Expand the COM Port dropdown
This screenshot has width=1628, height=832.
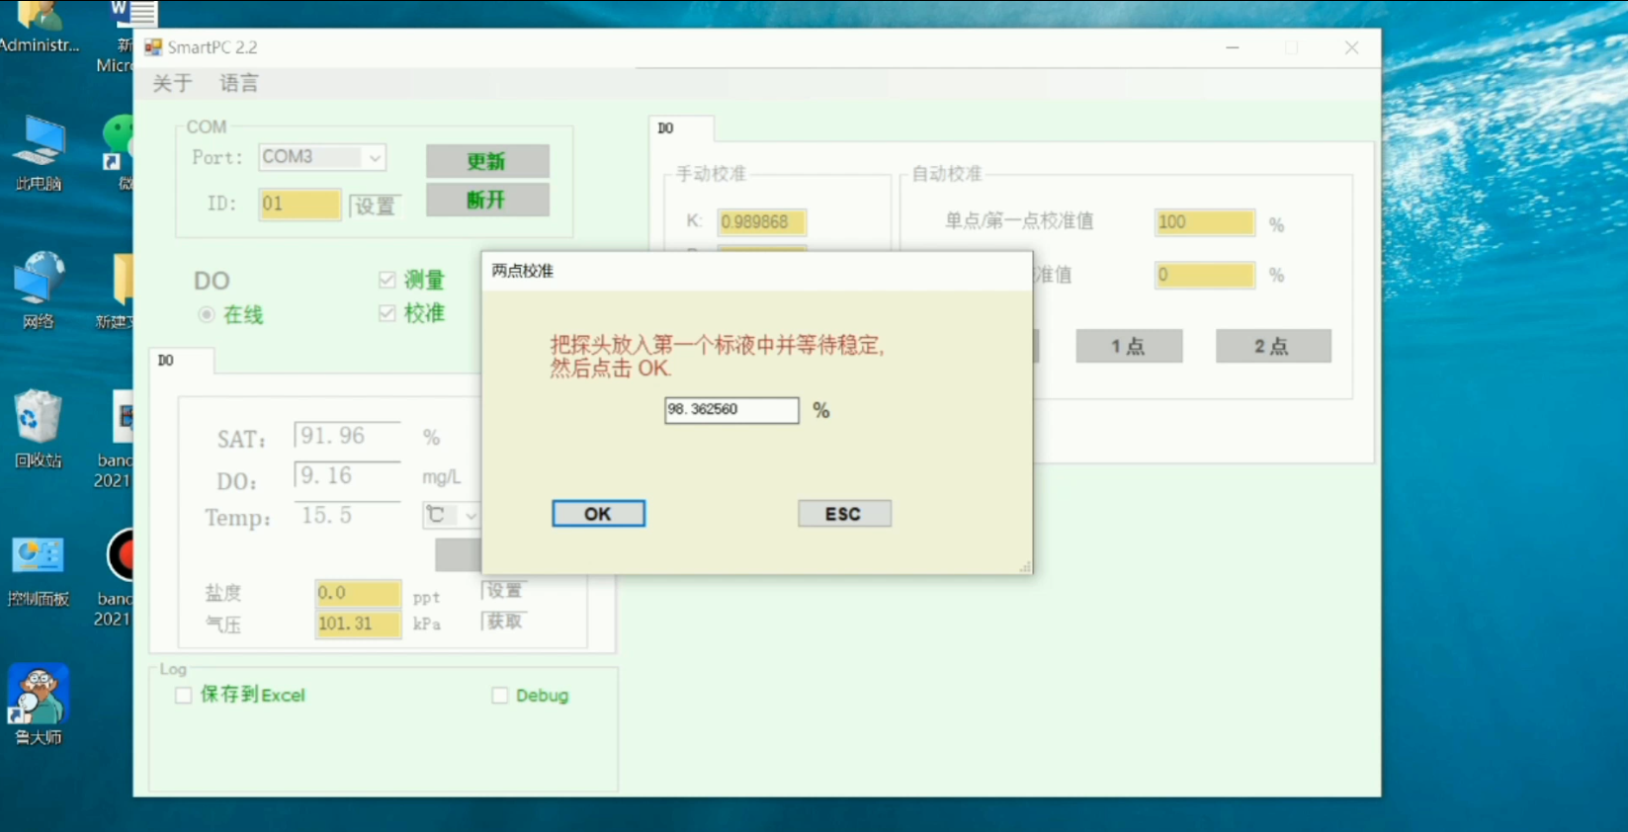pos(375,158)
